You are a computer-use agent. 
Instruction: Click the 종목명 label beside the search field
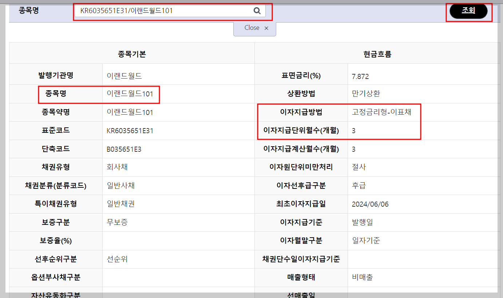tap(28, 10)
